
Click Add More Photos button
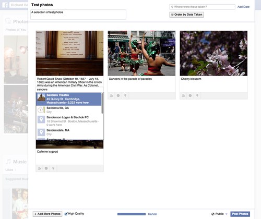tap(48, 214)
